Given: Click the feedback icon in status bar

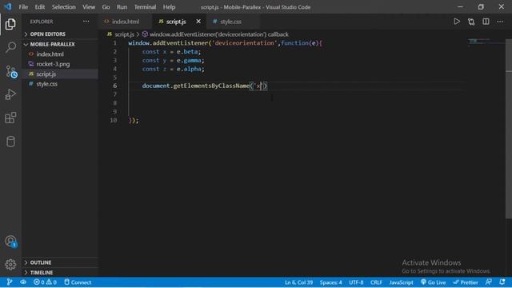Looking at the screenshot, I should pyautogui.click(x=489, y=282).
